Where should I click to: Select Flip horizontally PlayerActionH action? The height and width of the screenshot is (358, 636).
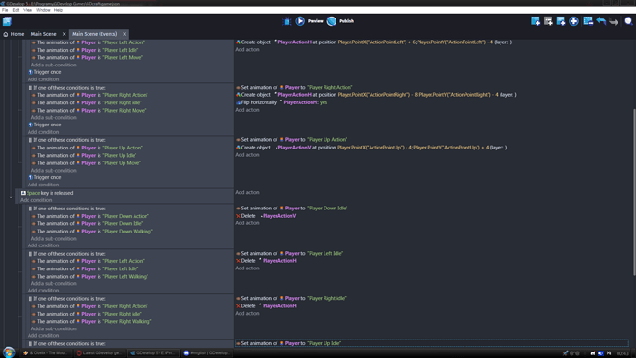pos(281,102)
